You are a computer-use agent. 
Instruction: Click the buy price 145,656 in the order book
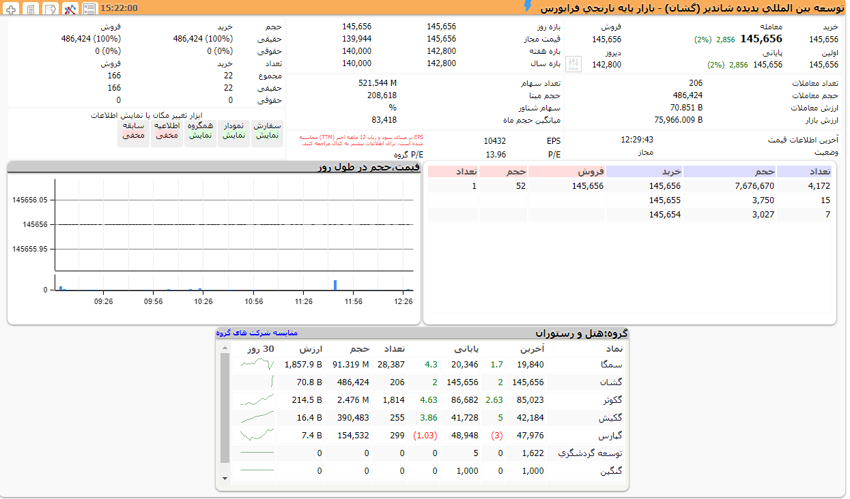pyautogui.click(x=665, y=185)
